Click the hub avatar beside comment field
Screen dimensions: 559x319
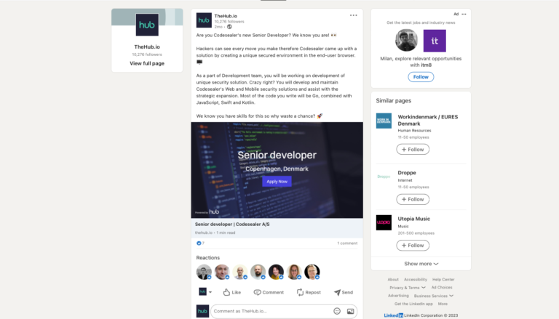(202, 311)
